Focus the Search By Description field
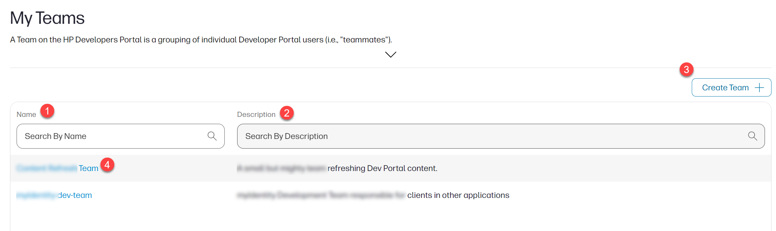 point(501,136)
